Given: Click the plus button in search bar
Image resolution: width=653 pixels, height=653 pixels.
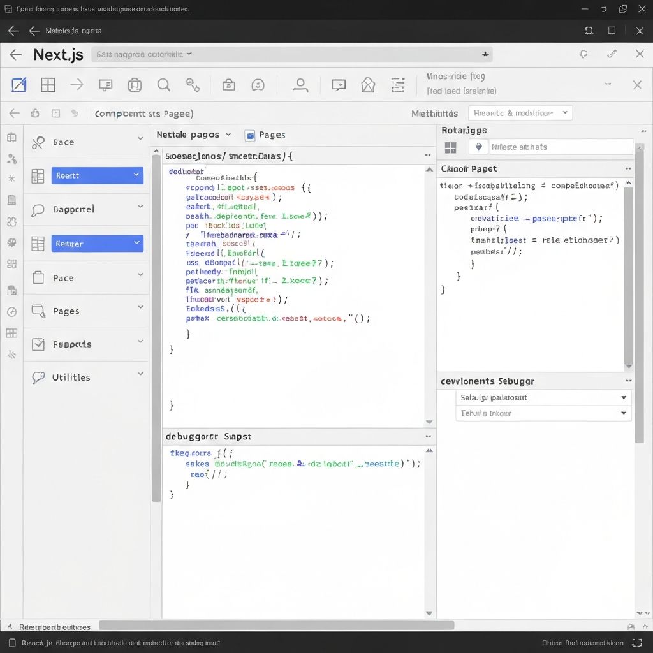Looking at the screenshot, I should click(485, 54).
